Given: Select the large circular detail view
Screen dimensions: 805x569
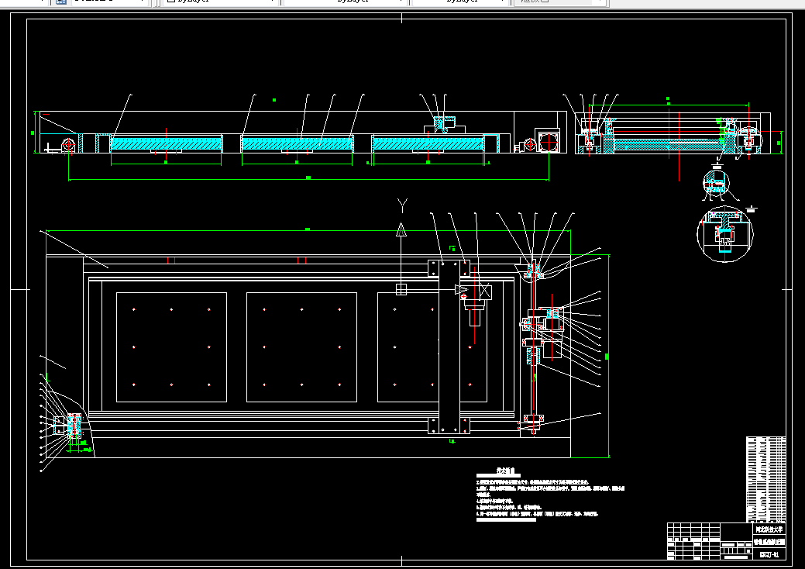Looking at the screenshot, I should [x=725, y=233].
